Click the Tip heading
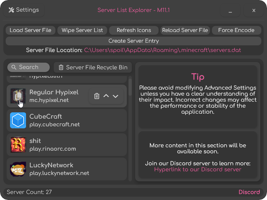The height and width of the screenshot is (200, 267). (x=198, y=77)
